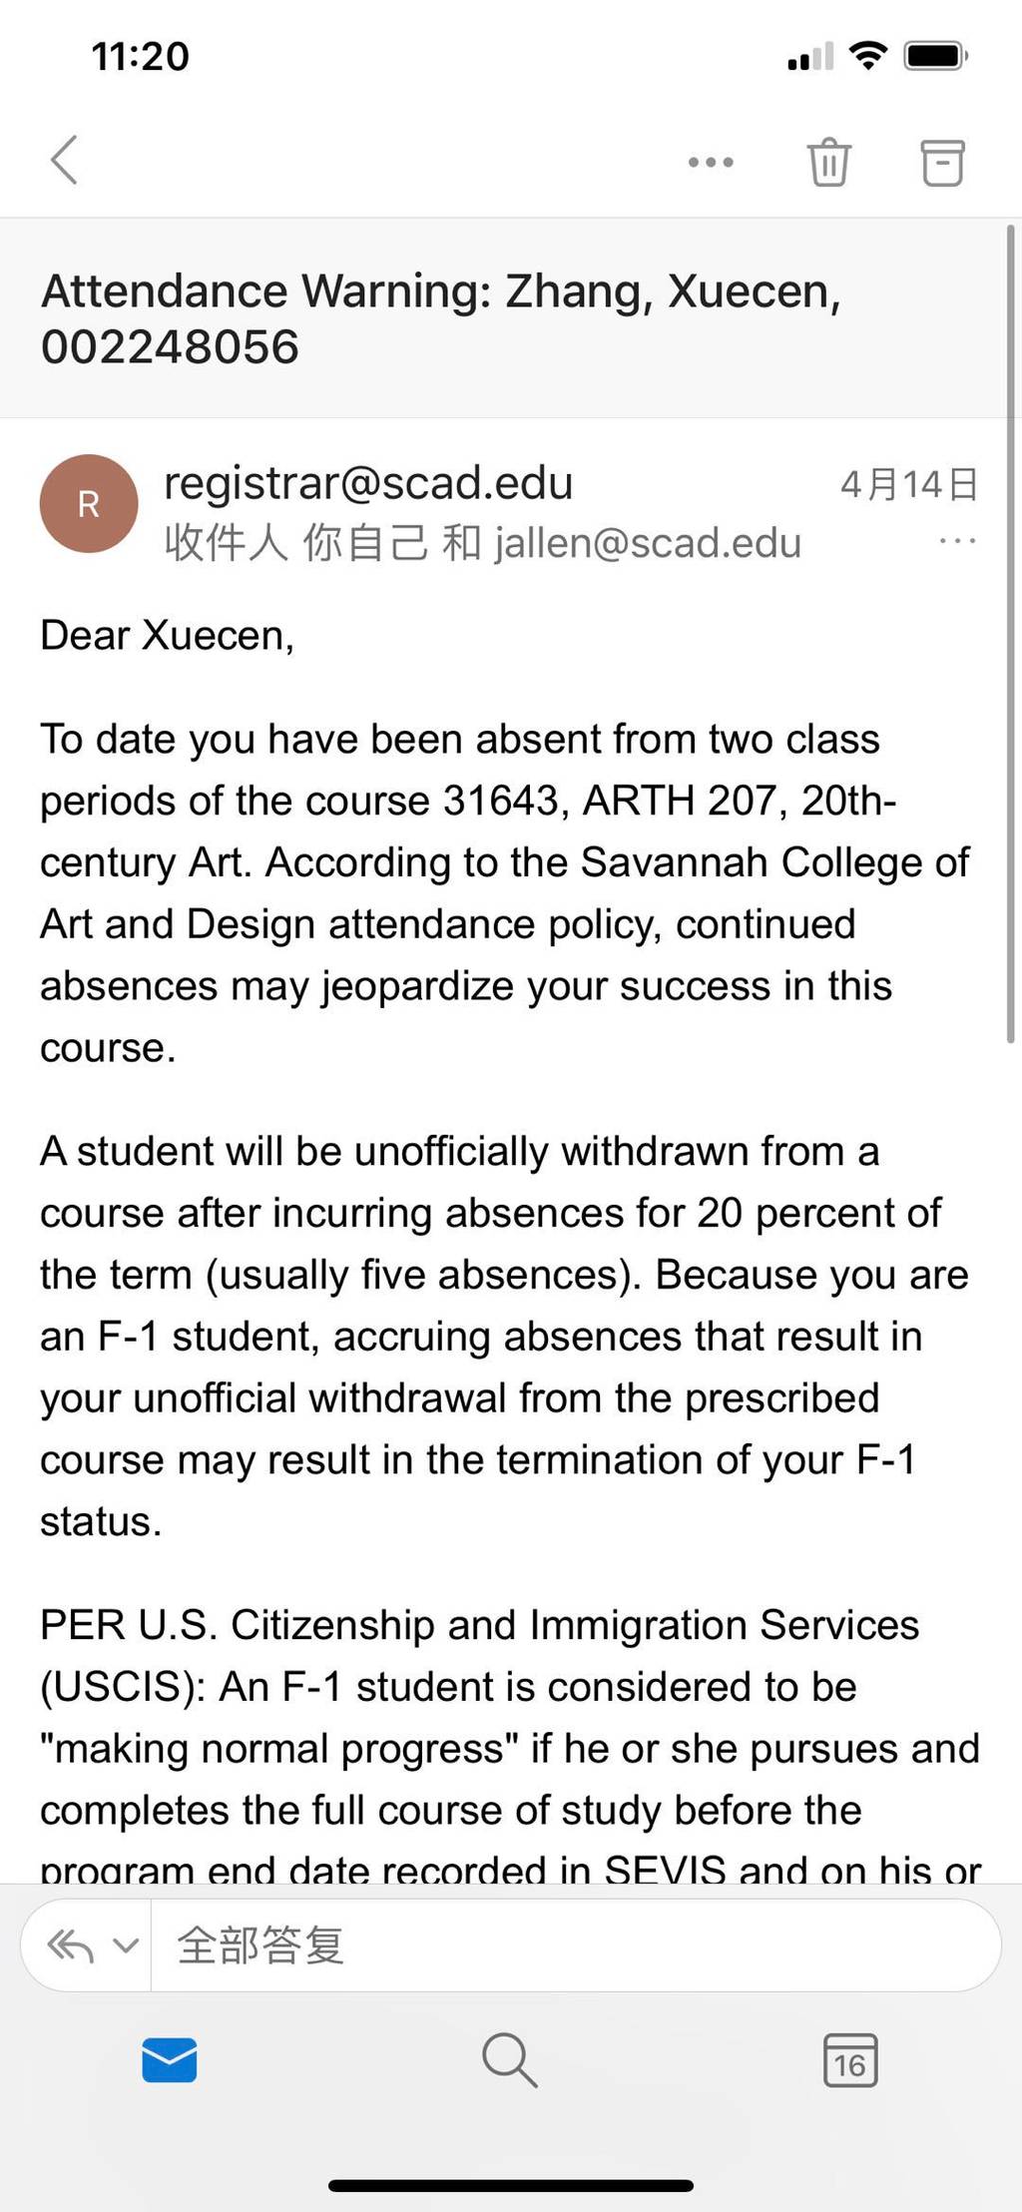Tap the sender avatar with letter R
Screen dimensions: 1022x2212
[89, 504]
